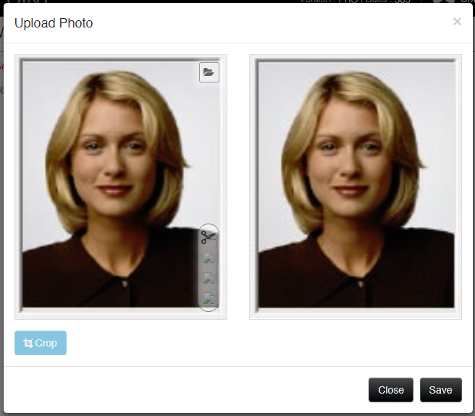Click the crop symbol inside Crop button
This screenshot has width=475, height=416.
[x=28, y=343]
